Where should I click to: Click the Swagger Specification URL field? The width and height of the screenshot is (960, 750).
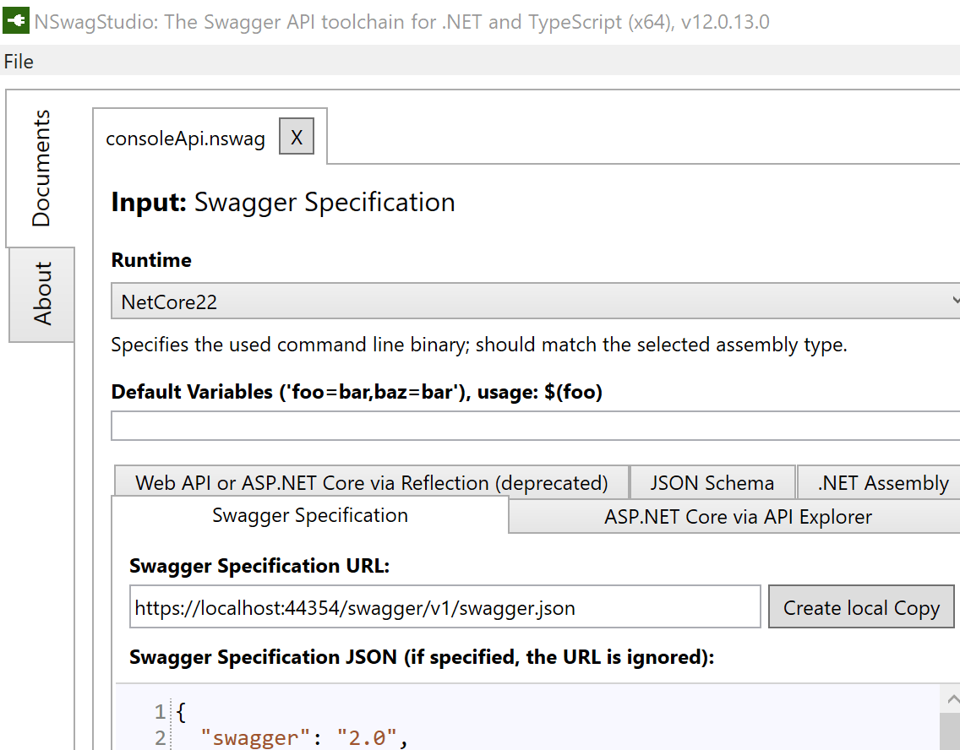point(445,608)
